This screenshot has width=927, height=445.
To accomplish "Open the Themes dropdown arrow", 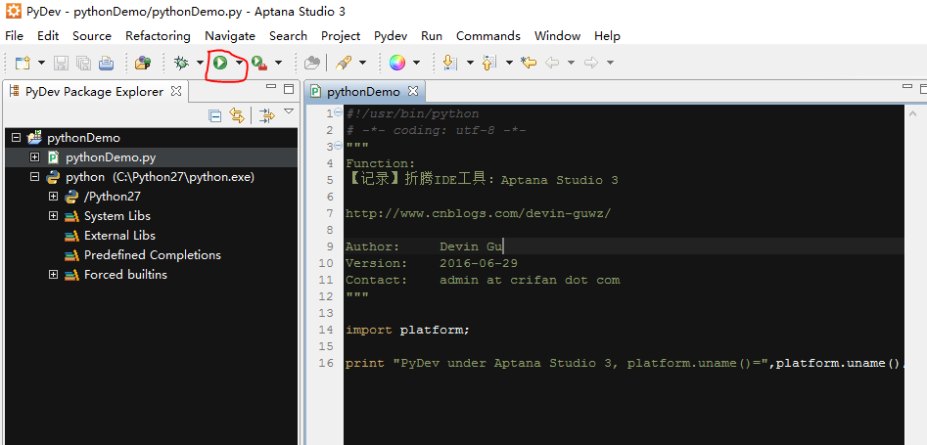I will [x=416, y=63].
